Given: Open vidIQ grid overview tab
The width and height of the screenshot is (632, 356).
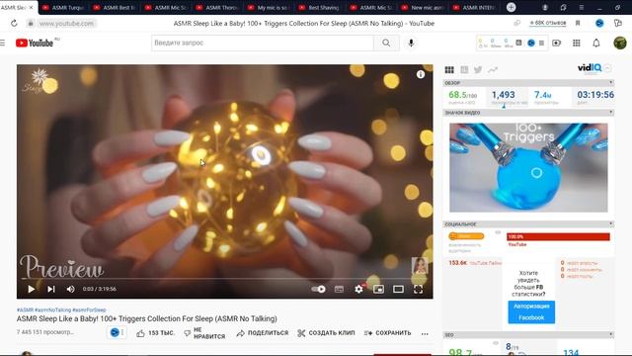Looking at the screenshot, I should click(x=449, y=70).
